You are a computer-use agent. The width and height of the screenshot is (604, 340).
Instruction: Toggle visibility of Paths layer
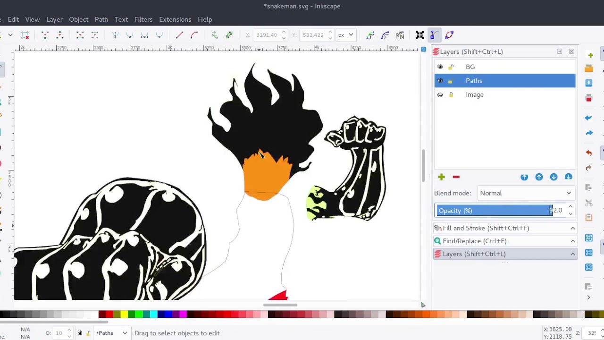[440, 81]
